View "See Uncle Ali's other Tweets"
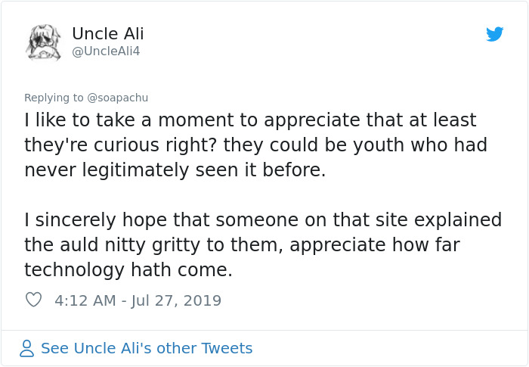Screen dimensions: 529x367 147,348
